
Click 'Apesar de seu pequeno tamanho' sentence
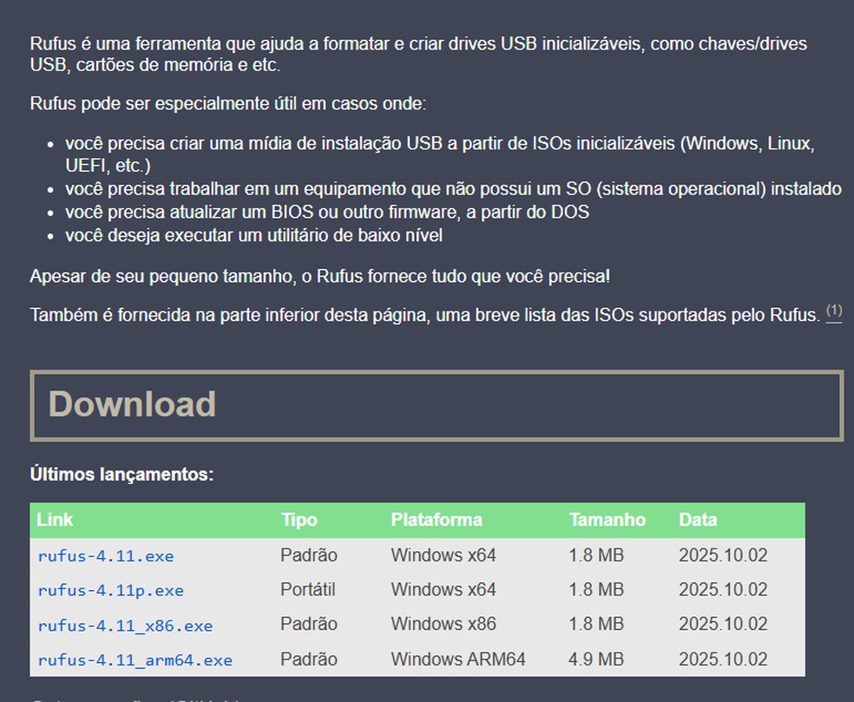click(x=320, y=277)
